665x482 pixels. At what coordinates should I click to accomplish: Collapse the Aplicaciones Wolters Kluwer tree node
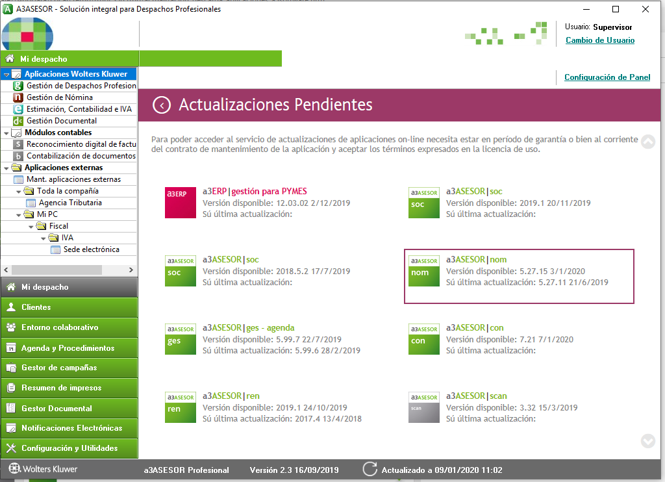6,75
